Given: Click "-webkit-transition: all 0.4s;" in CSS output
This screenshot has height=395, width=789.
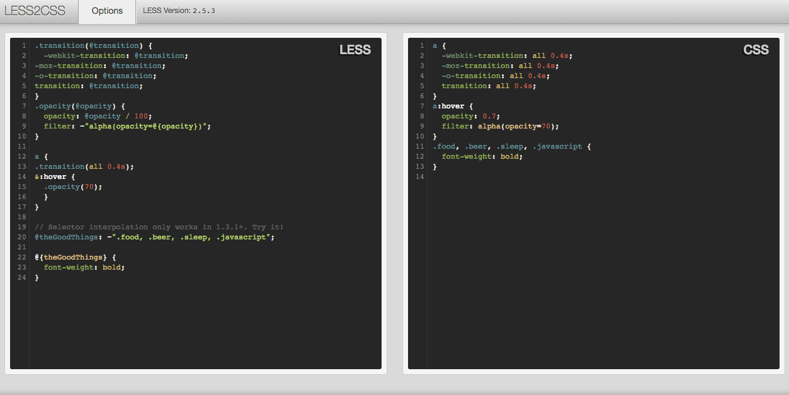Looking at the screenshot, I should click(507, 55).
